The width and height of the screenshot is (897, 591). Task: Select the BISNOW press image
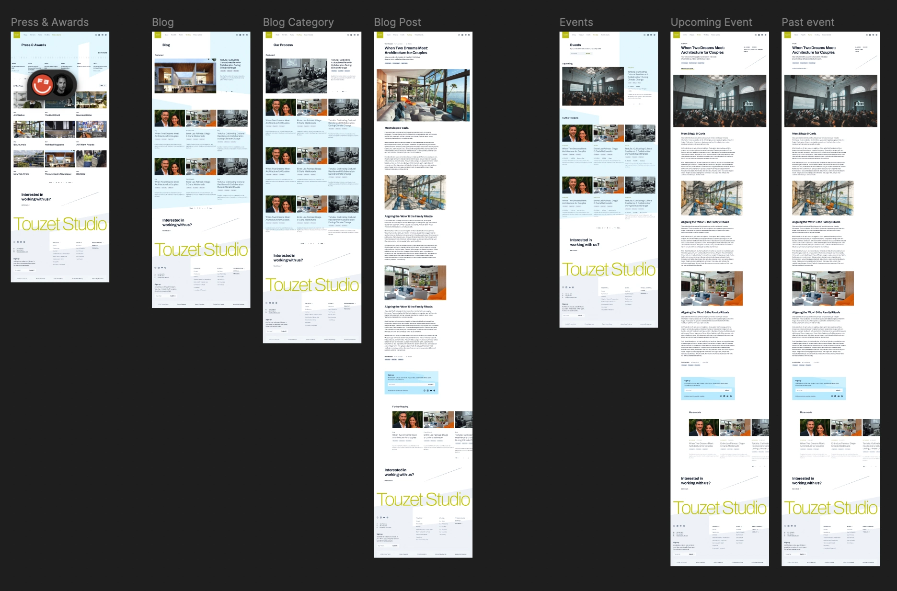92,159
